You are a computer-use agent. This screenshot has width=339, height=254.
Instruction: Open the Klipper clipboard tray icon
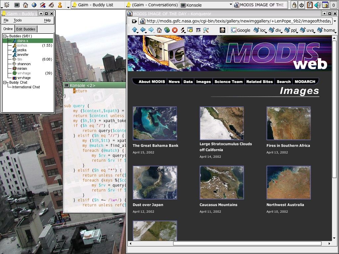click(310, 5)
